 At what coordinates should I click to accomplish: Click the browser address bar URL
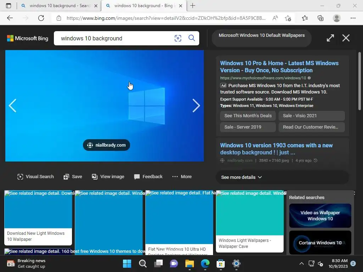[x=166, y=18]
